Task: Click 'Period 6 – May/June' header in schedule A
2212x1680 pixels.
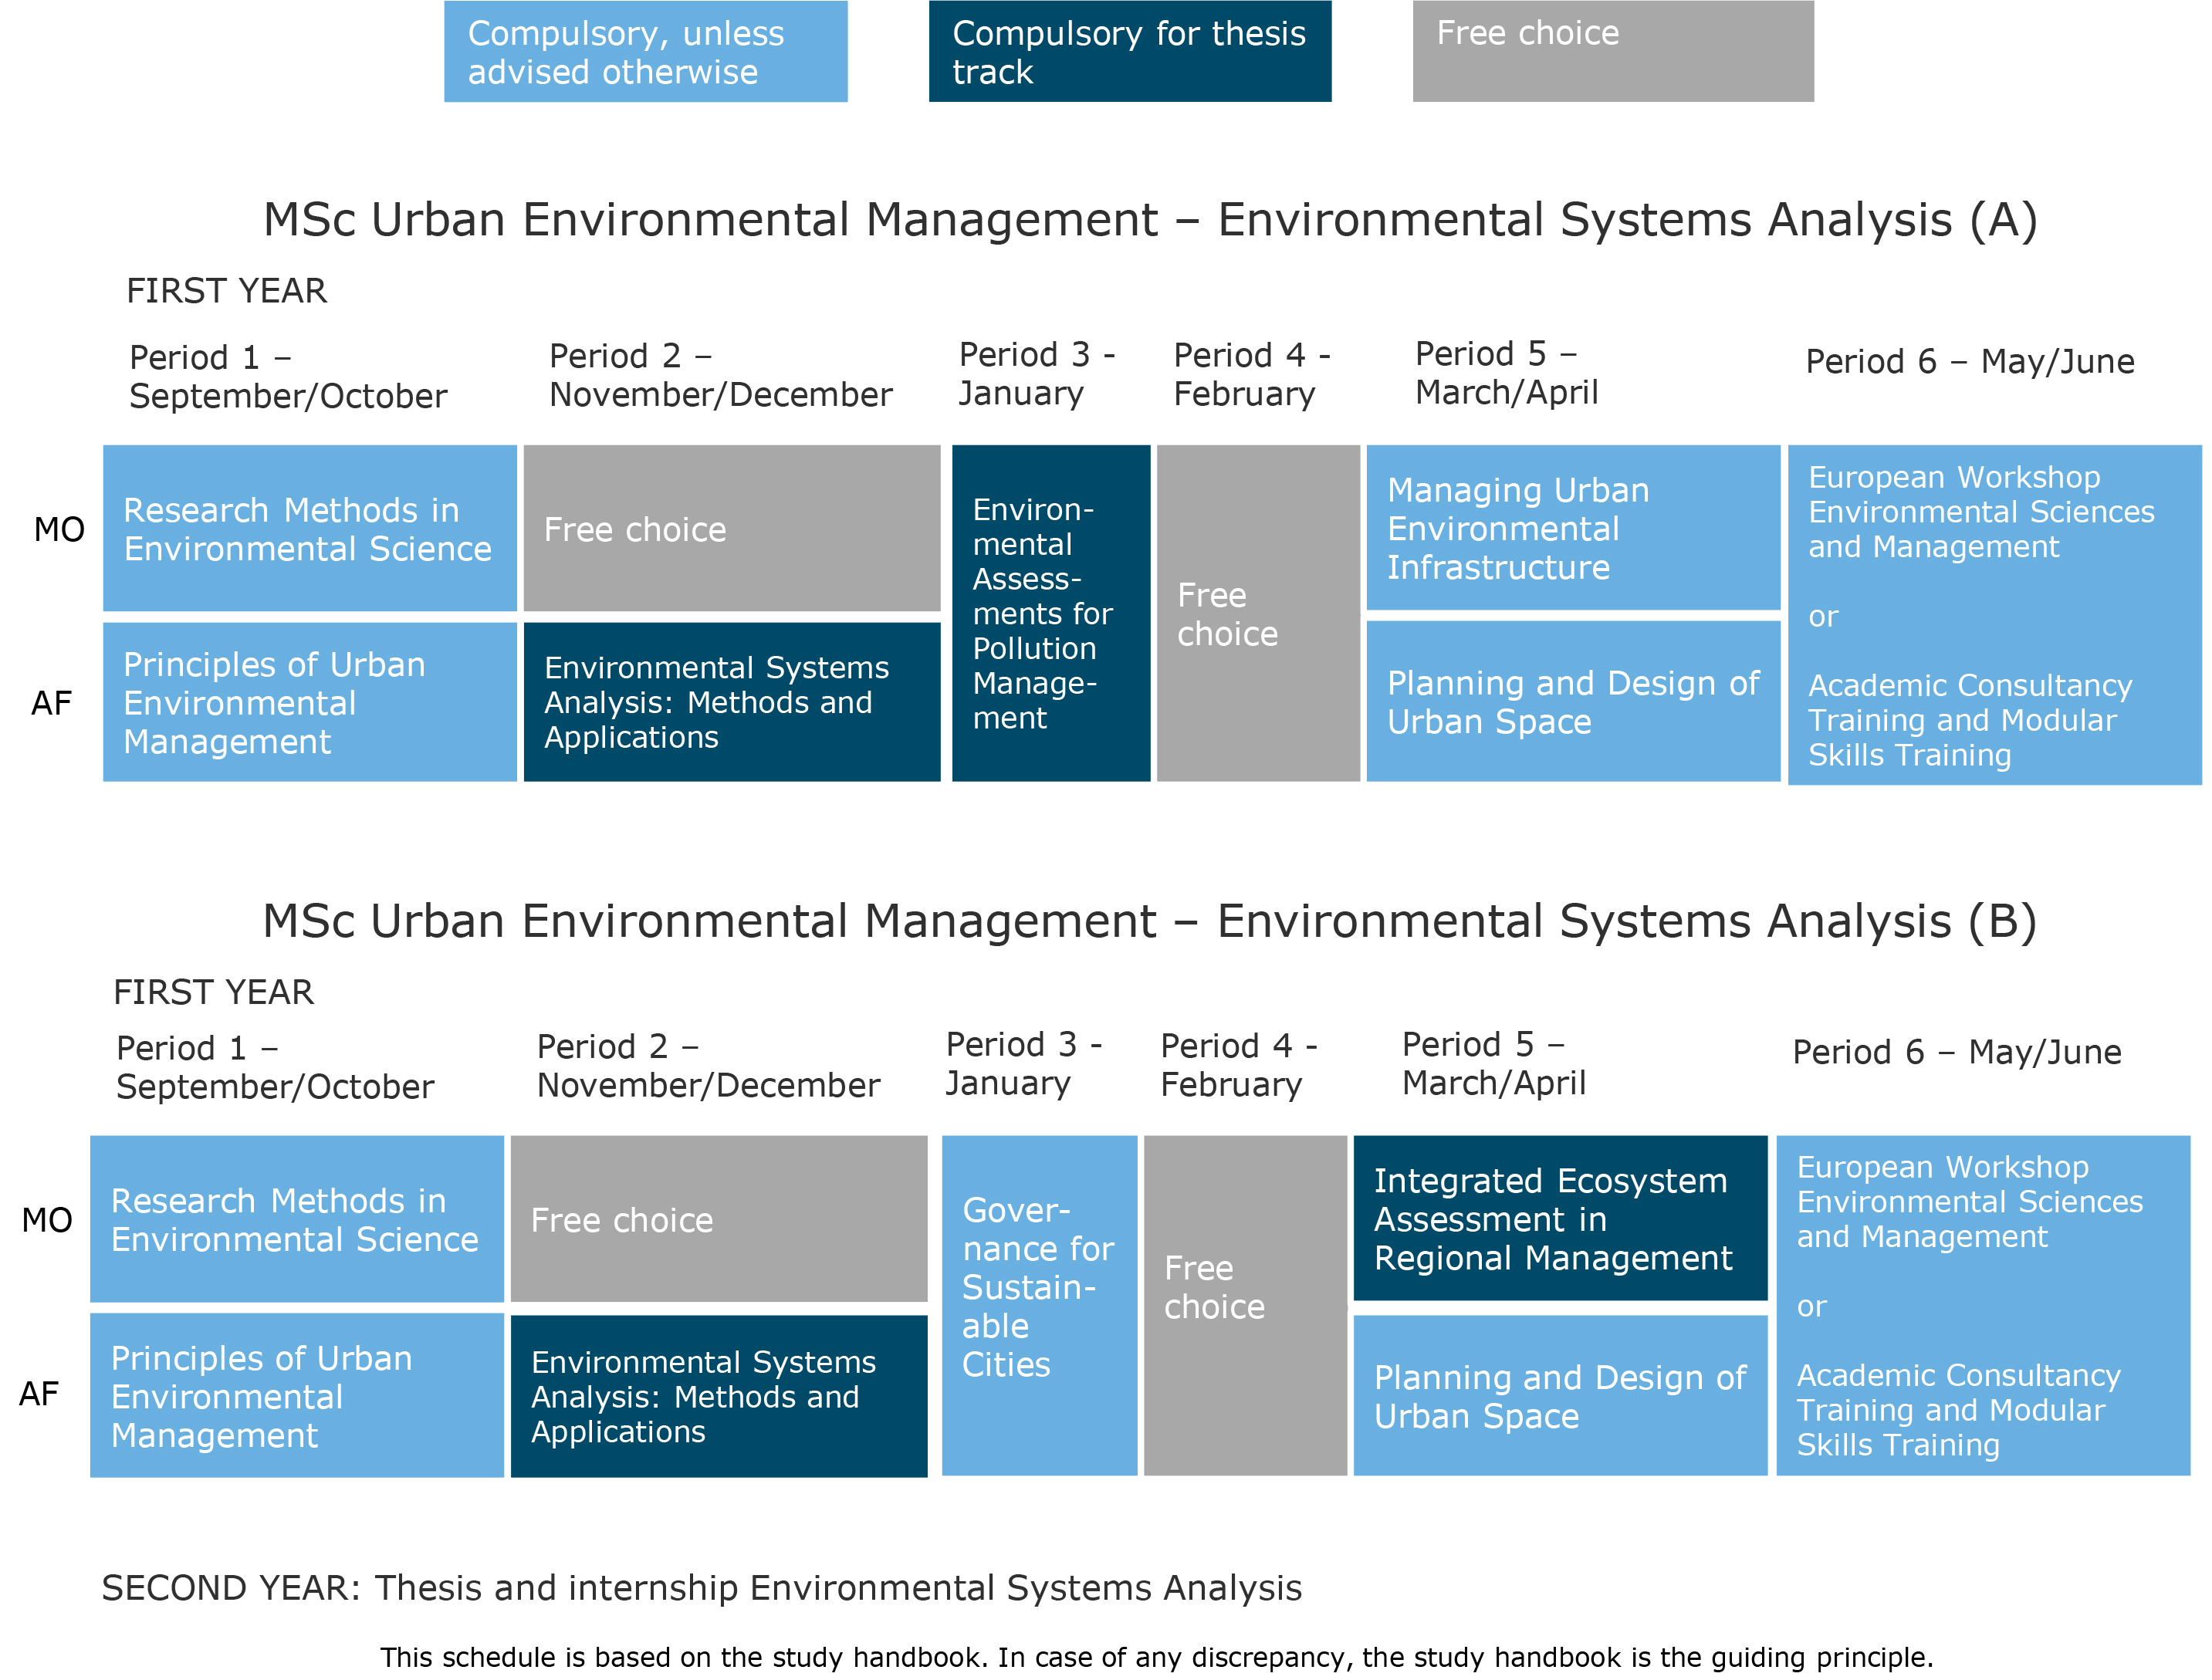Action: pos(1970,361)
